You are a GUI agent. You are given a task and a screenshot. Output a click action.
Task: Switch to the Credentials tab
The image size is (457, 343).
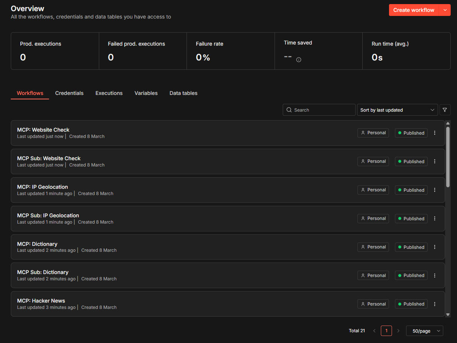click(69, 93)
